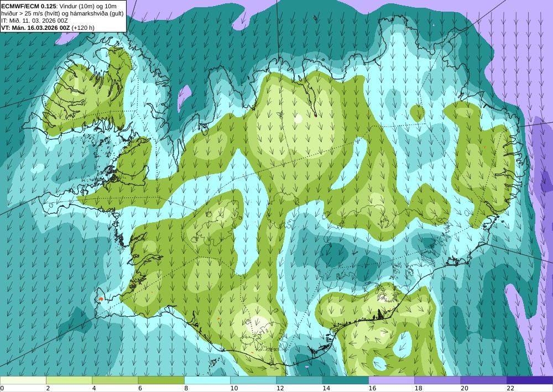Click the "0" label on the legend scale
This screenshot has height=392, width=553.
pos(2,388)
